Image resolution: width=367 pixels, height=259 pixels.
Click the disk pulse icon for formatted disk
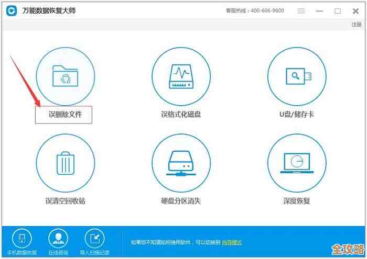click(181, 76)
